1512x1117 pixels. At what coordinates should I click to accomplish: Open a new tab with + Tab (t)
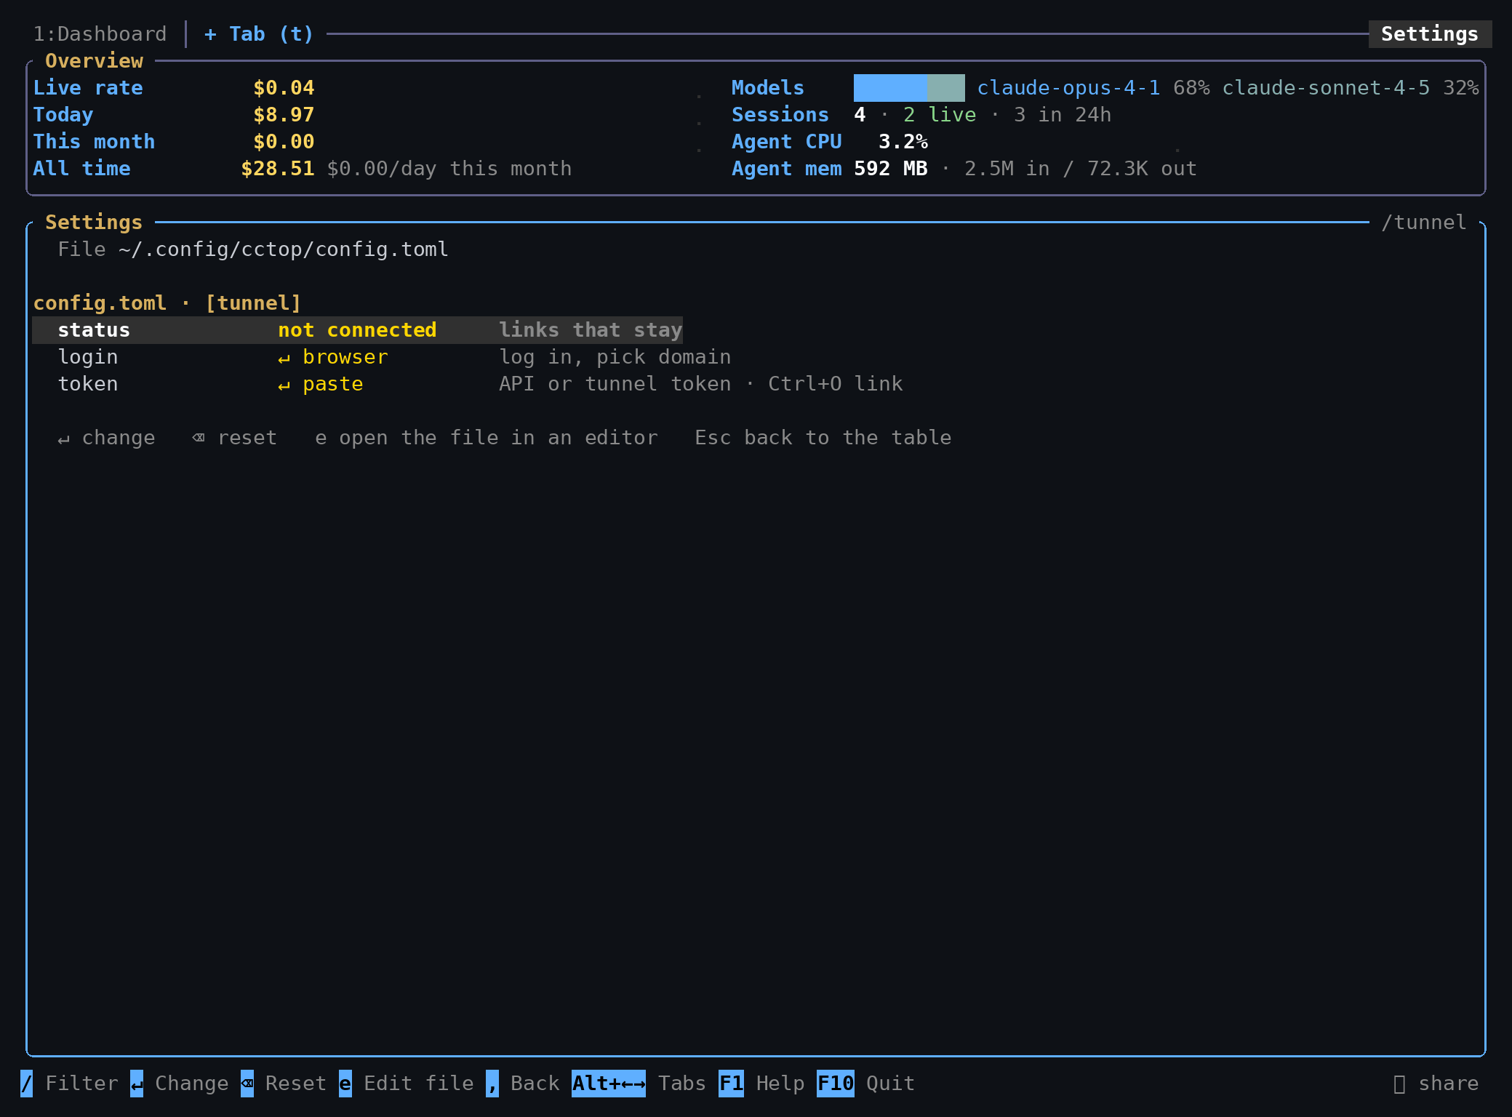click(259, 34)
